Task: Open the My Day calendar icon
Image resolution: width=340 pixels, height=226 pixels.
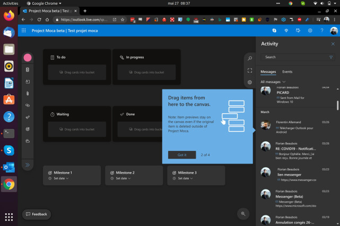Action: (298, 31)
